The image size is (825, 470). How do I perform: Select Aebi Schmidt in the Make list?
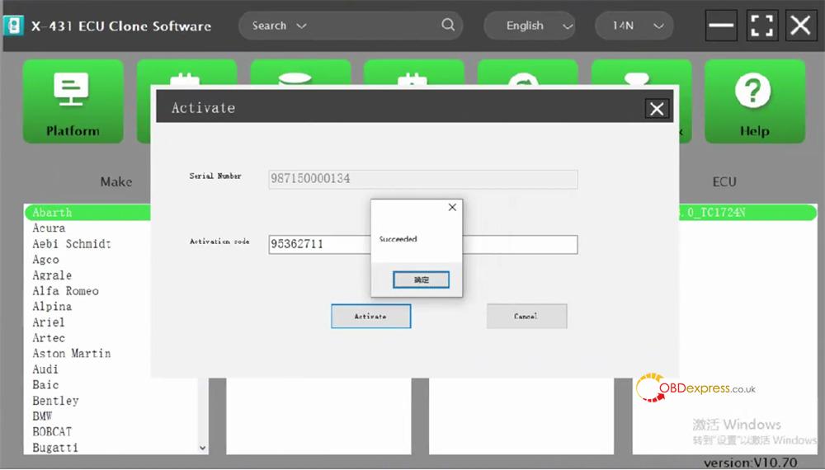point(72,244)
